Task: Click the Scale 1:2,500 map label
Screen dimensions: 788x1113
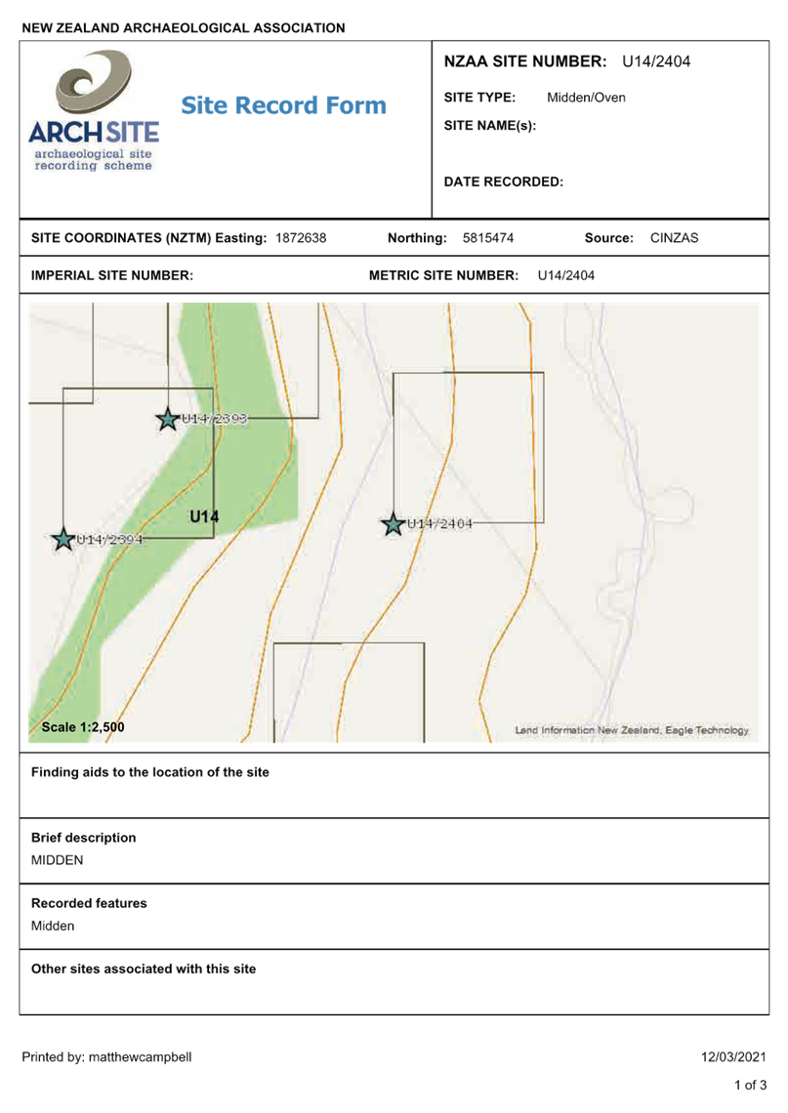Action: [83, 727]
